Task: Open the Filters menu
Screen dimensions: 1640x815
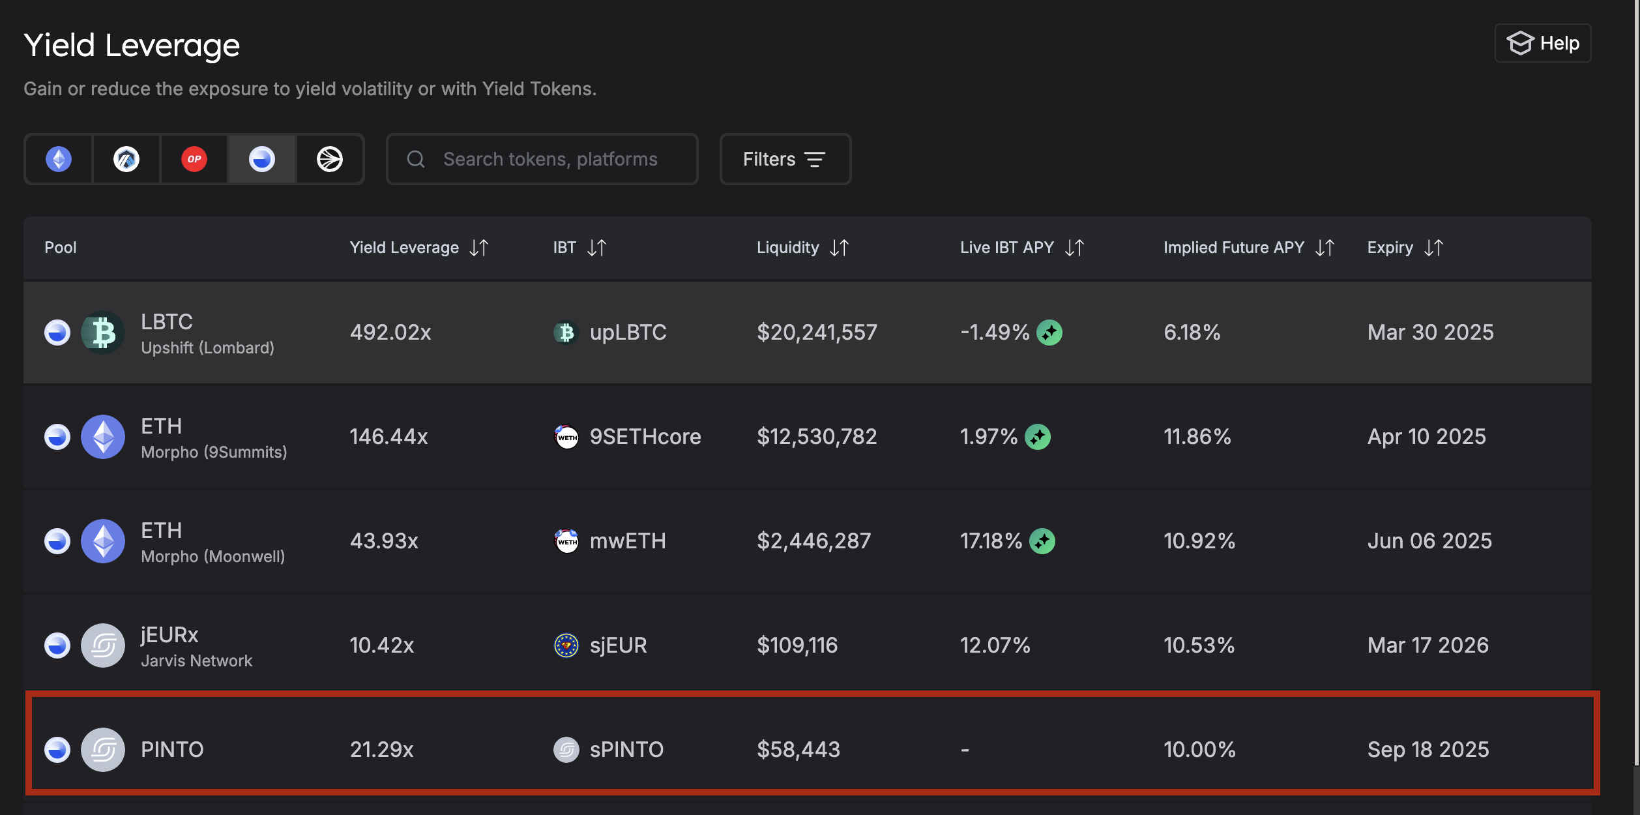Action: [x=785, y=159]
